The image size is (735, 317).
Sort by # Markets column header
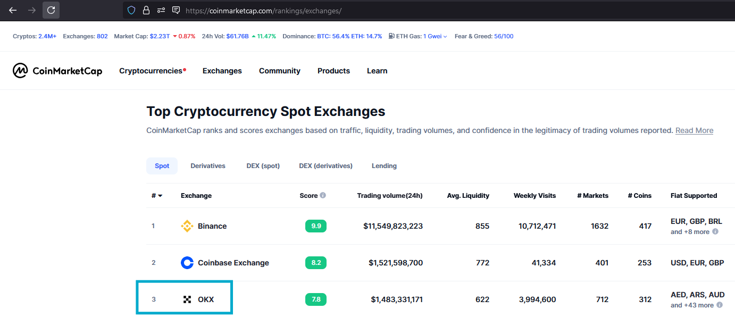click(x=592, y=196)
